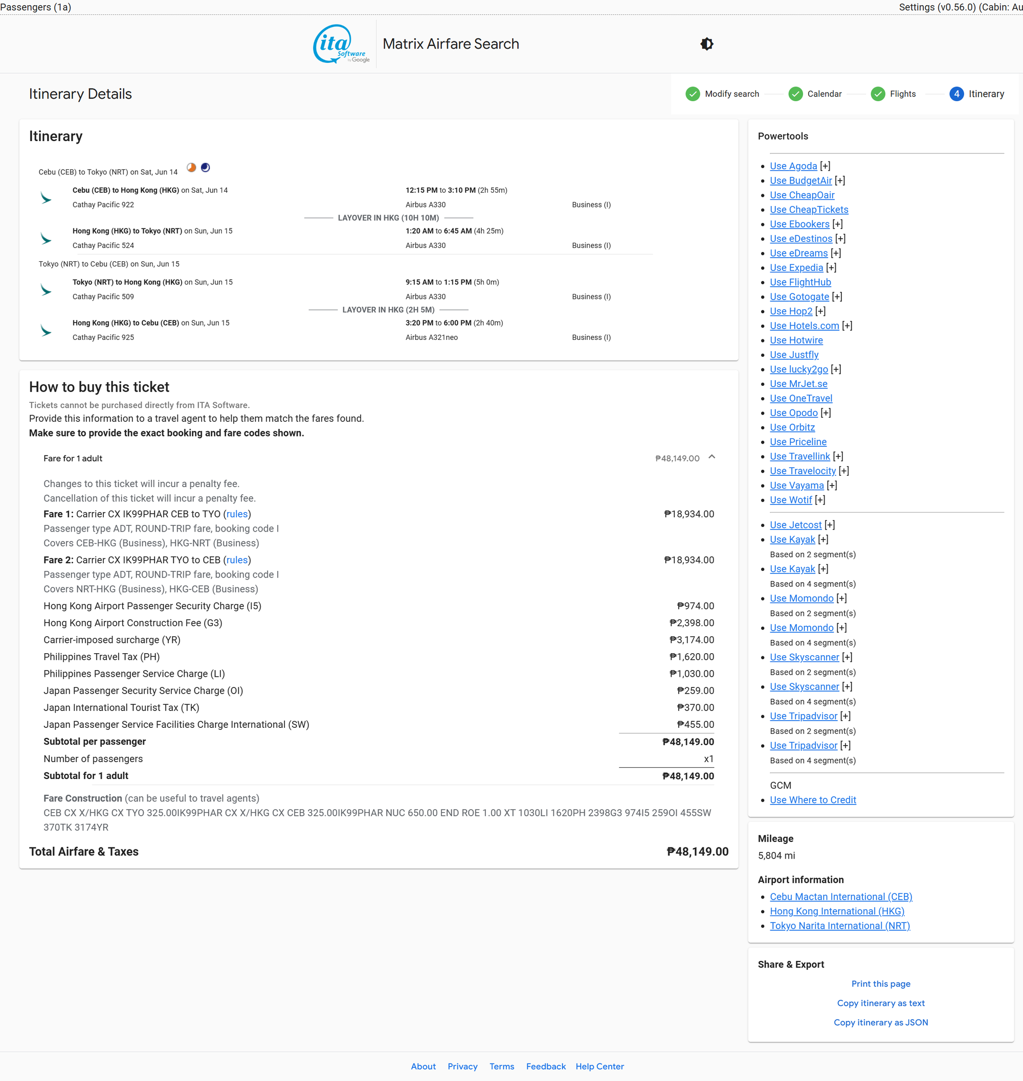
Task: Click the Cathay Pacific 925 airline logo
Action: [x=47, y=331]
